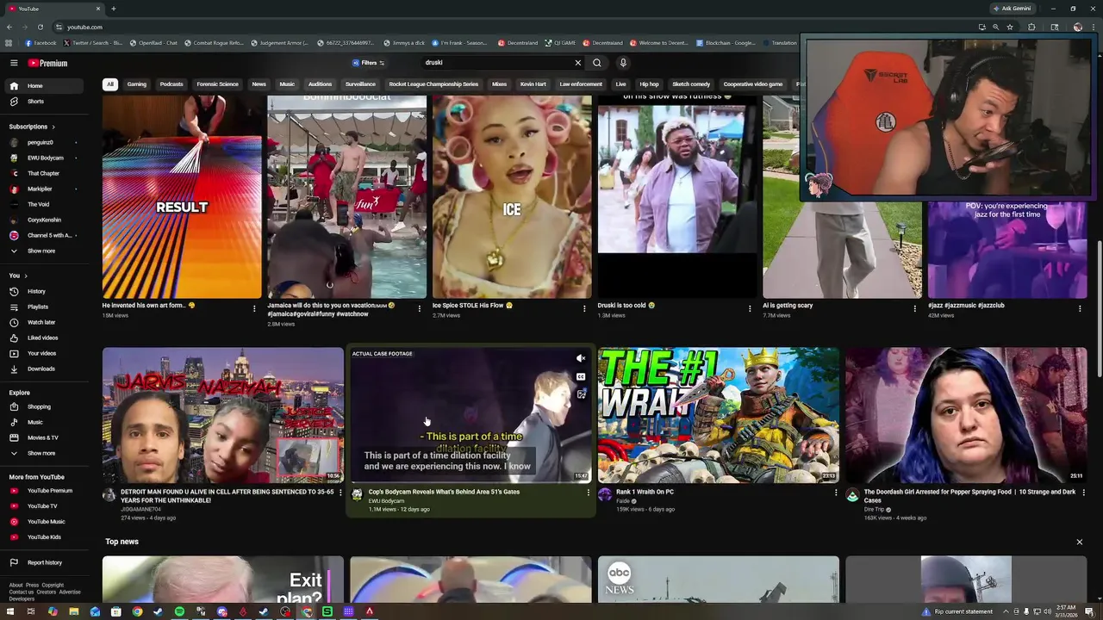Screen dimensions: 1103x620
Task: Open History in the sidebar
Action: tap(43, 291)
